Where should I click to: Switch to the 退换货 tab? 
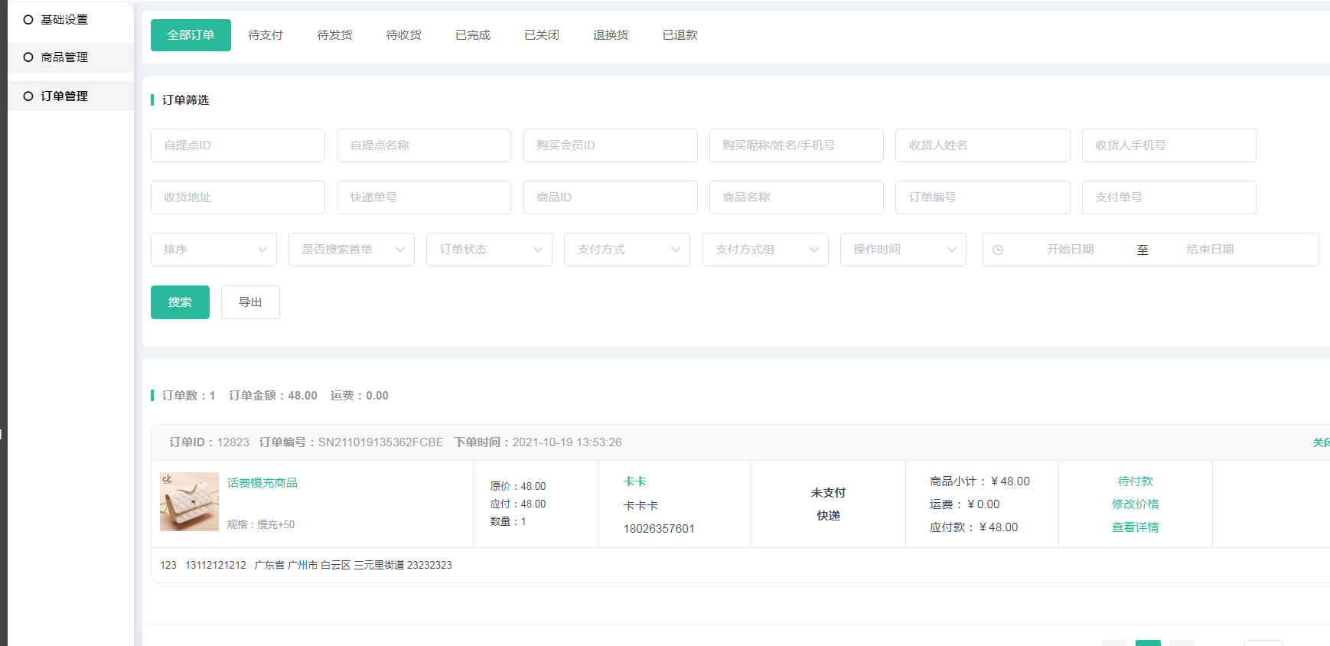click(611, 35)
